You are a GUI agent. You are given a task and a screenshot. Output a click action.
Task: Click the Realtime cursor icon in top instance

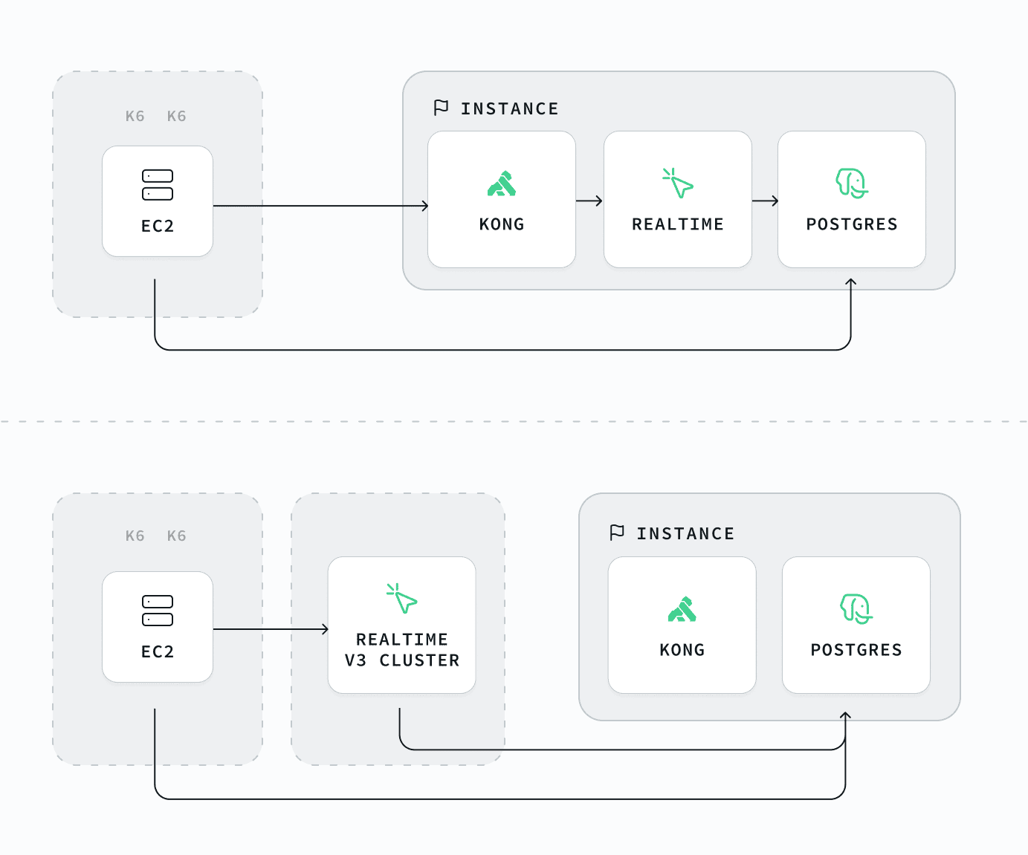(678, 183)
